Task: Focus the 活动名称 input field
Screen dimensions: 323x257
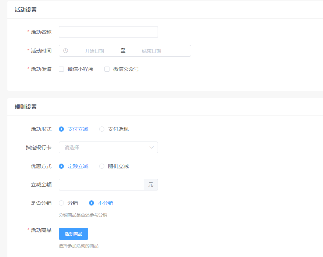Action: [x=108, y=32]
